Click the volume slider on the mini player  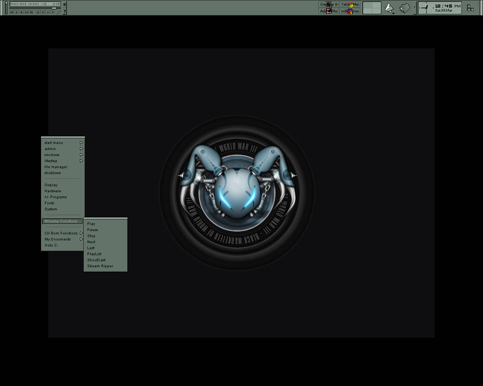click(x=5, y=7)
